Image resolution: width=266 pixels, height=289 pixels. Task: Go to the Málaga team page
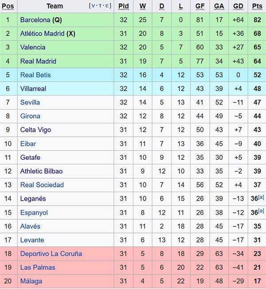click(31, 281)
